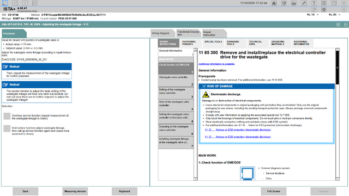Open the measuring scale toolbar icon

click(x=294, y=3)
